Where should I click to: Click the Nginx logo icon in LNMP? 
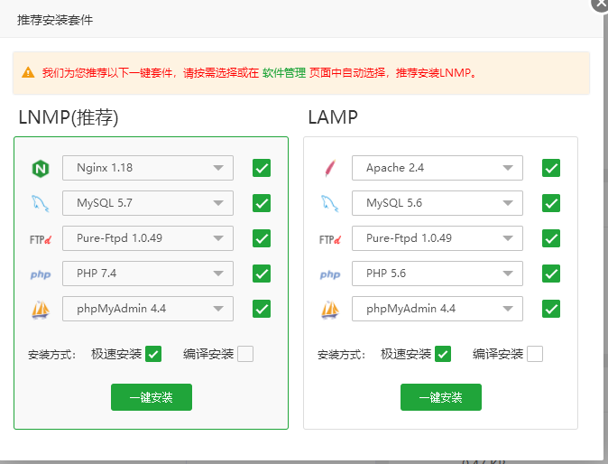coord(41,169)
